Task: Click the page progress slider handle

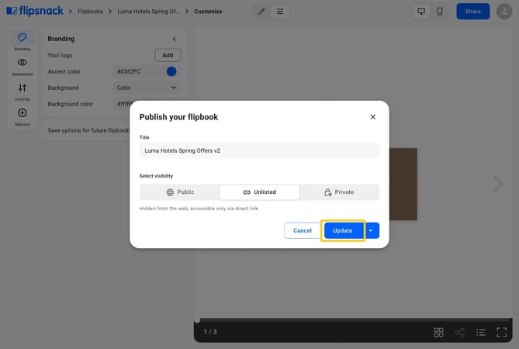Action: pyautogui.click(x=197, y=320)
